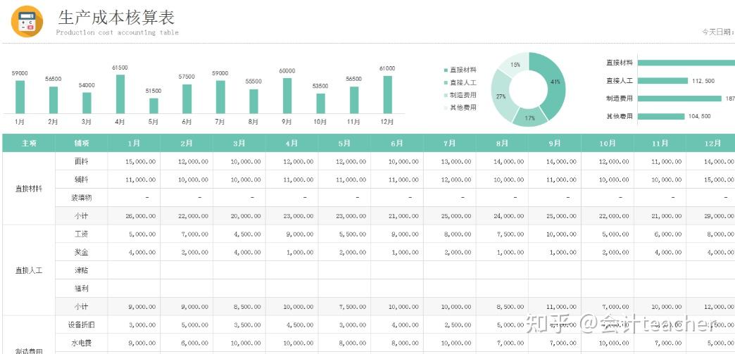Click the 直接材料 main category cell in table

click(29, 189)
